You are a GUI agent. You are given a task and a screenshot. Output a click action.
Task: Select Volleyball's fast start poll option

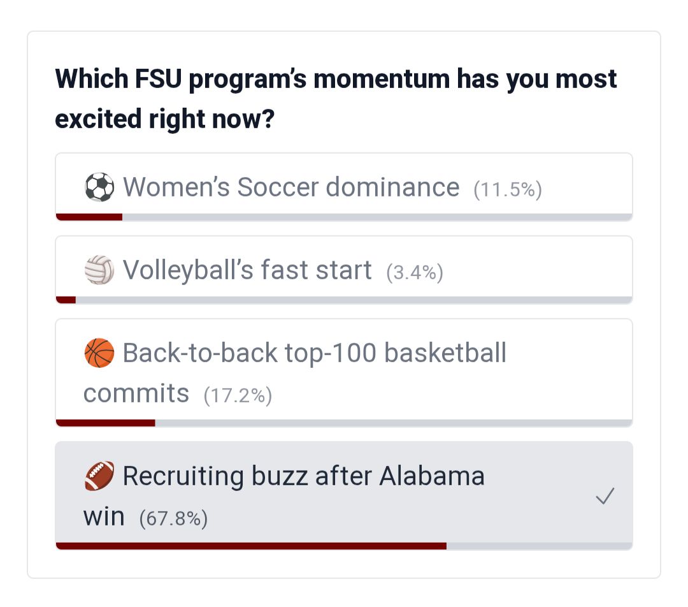[x=344, y=269]
